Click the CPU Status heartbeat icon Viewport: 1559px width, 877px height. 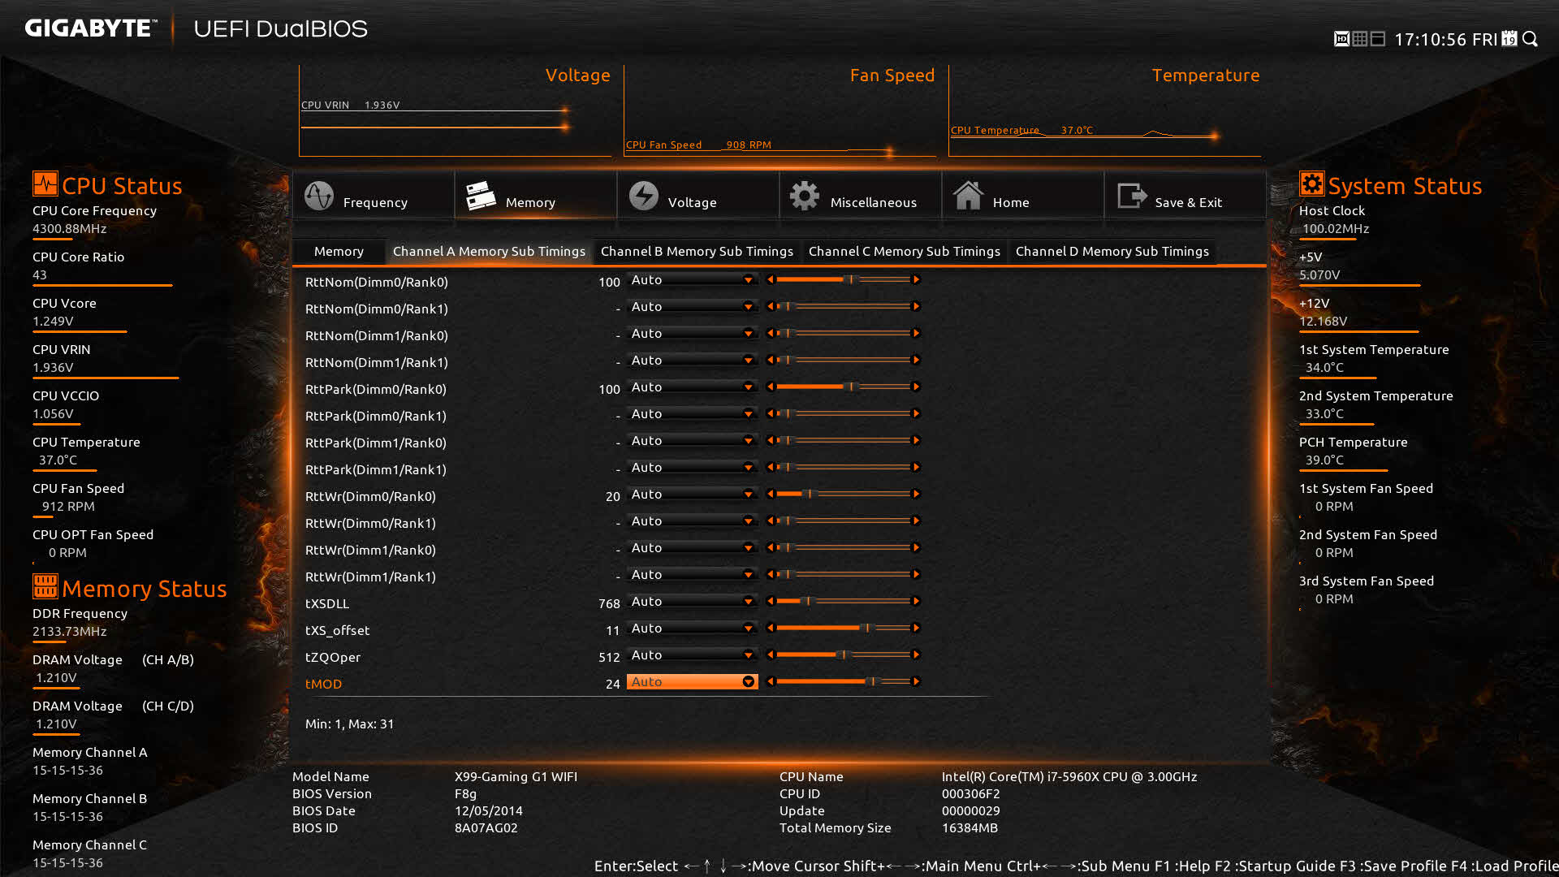coord(45,184)
